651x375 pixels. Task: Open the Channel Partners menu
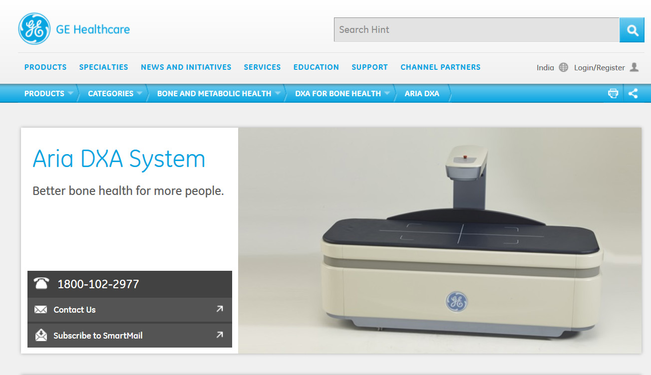[440, 67]
